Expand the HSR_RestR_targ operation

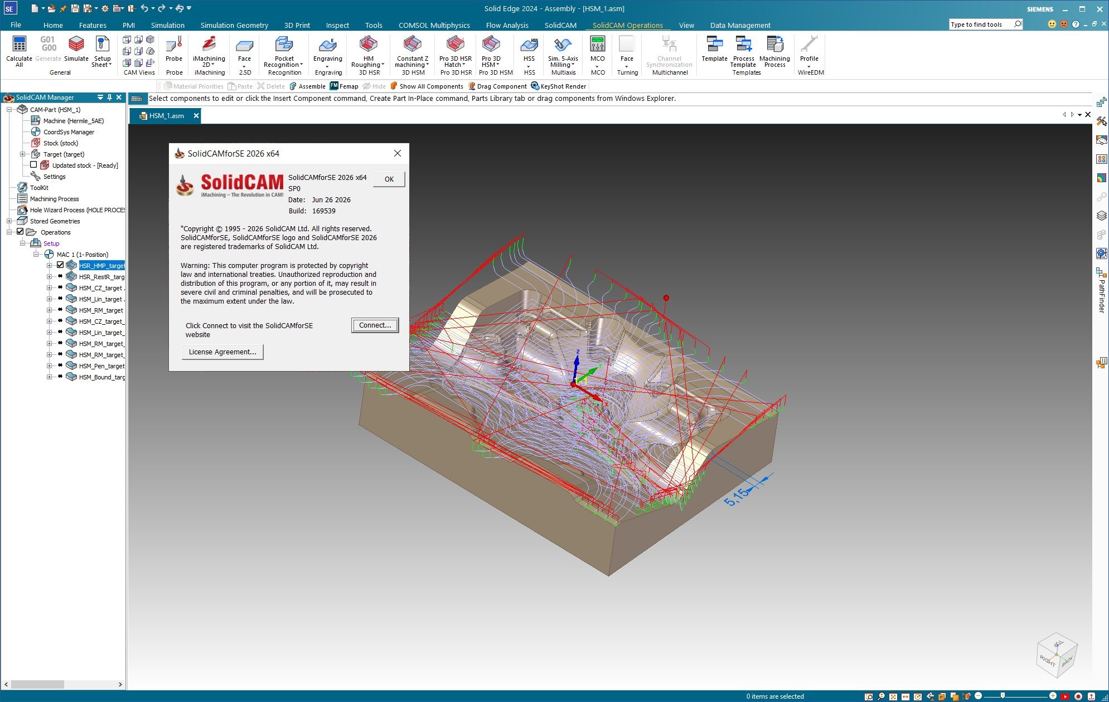pos(49,277)
